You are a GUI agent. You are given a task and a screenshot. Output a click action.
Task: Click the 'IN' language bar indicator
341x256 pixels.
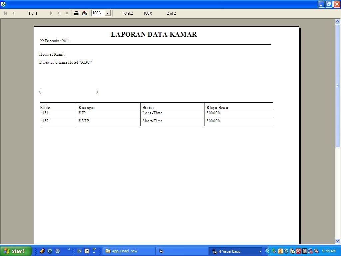click(x=79, y=251)
